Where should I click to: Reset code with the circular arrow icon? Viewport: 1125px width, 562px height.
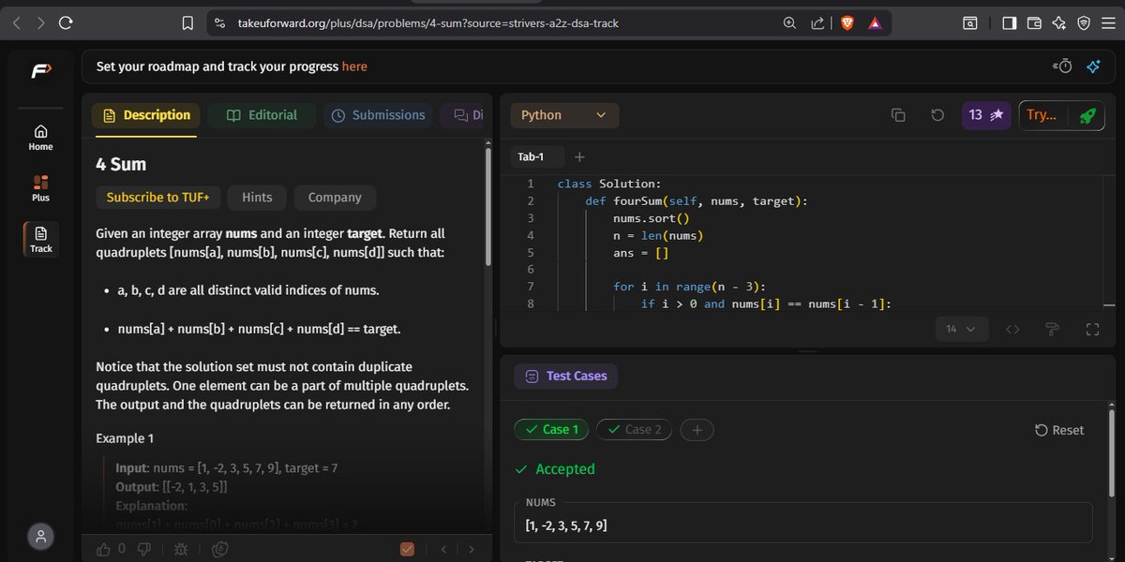click(x=937, y=115)
